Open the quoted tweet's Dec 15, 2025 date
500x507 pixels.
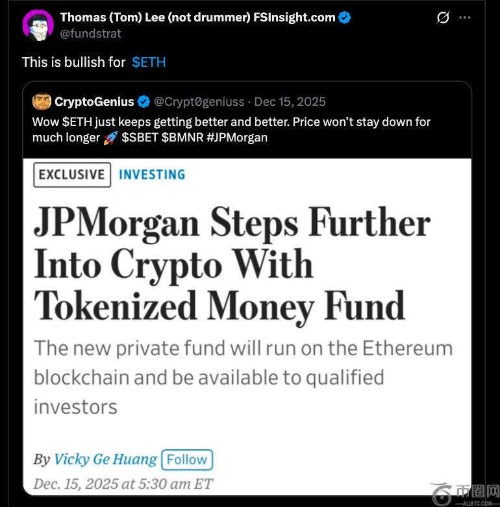point(290,102)
